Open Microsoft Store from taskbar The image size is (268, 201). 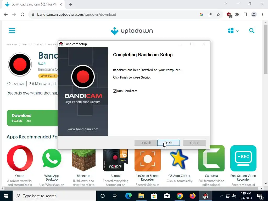154,196
